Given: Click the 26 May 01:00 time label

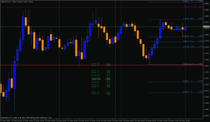Looking at the screenshot, I should (x=128, y=121).
